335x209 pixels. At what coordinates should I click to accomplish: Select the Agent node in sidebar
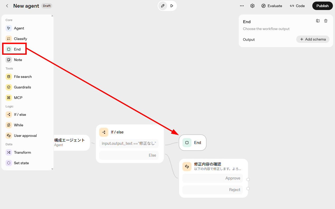(x=27, y=28)
